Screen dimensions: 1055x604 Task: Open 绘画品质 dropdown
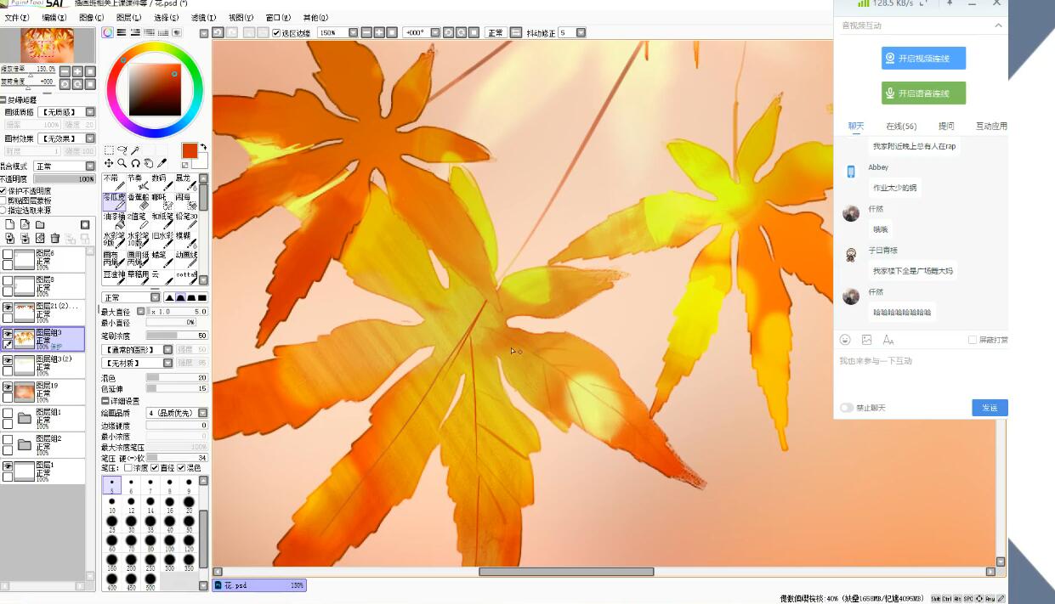(x=177, y=413)
